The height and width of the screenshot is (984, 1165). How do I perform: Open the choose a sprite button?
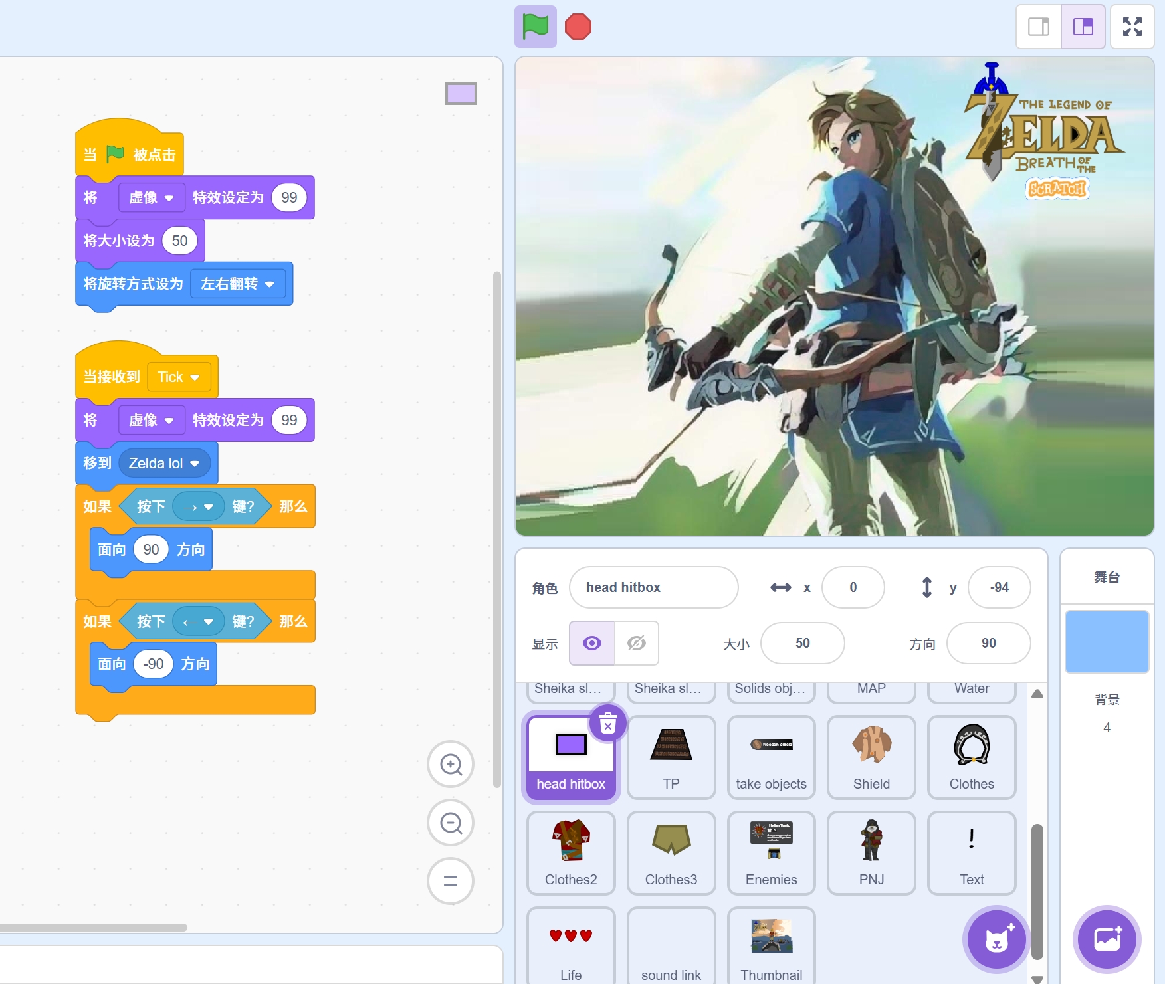(996, 939)
